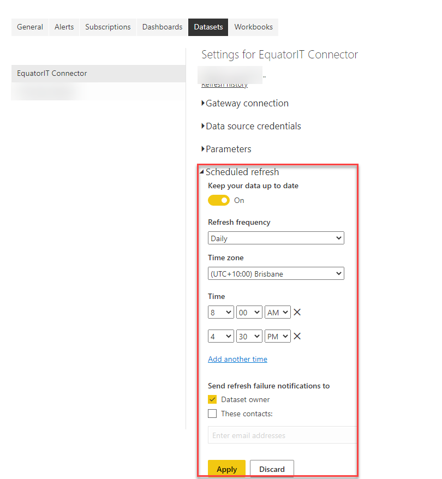Screen dimensions: 442x479
Task: Change the minutes dropdown showing 30
Action: [249, 337]
